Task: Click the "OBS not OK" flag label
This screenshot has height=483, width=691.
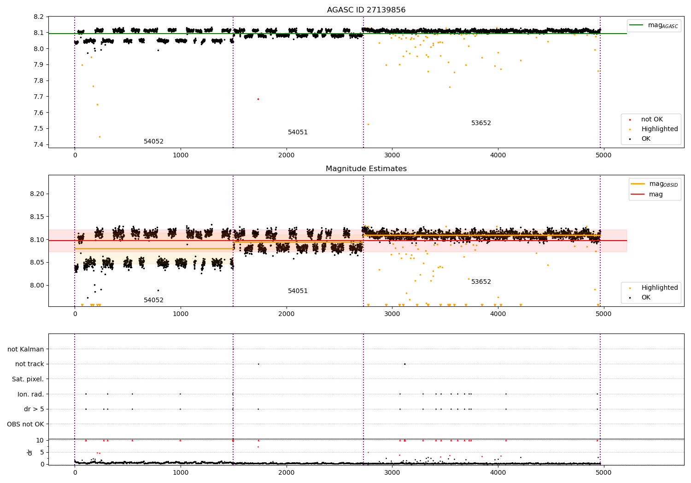Action: coord(26,424)
